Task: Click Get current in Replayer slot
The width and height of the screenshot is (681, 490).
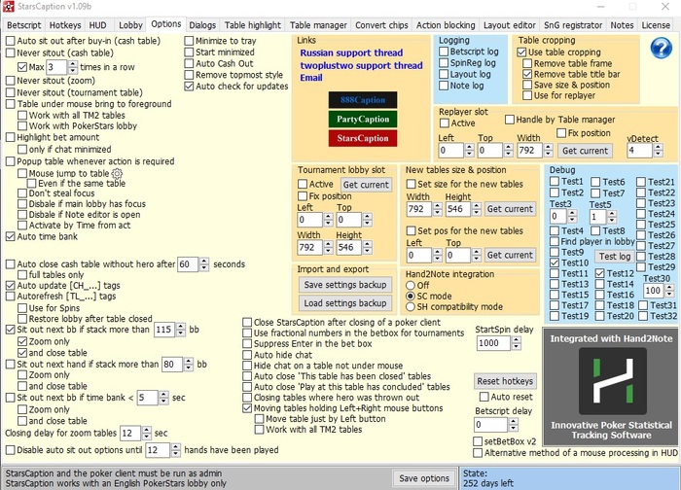Action: [585, 151]
